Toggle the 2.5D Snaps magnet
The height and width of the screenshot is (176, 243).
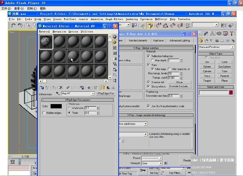click(x=158, y=25)
